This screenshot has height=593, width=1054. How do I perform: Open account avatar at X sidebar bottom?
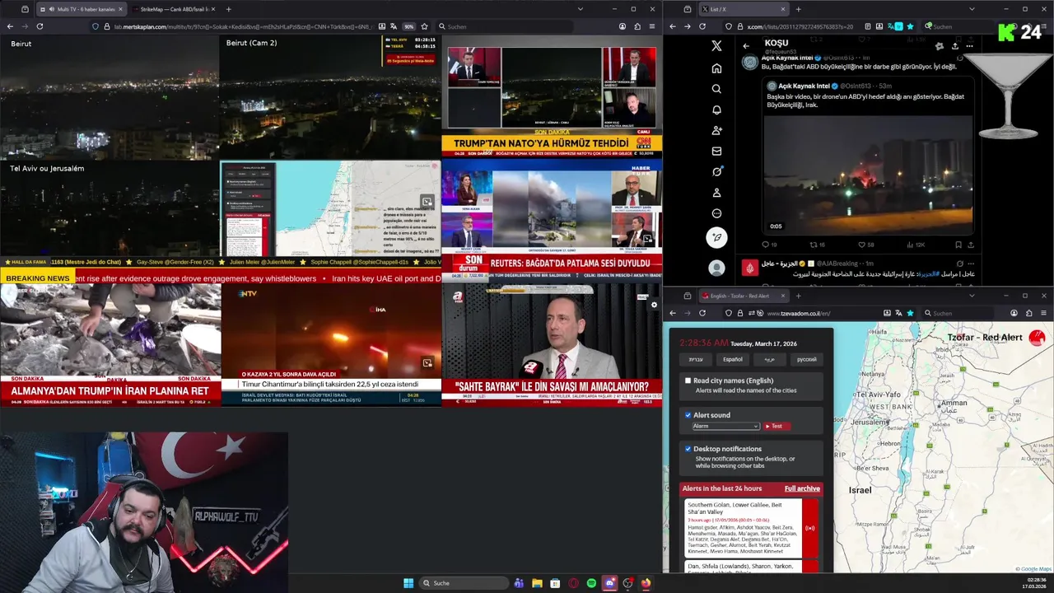point(716,268)
